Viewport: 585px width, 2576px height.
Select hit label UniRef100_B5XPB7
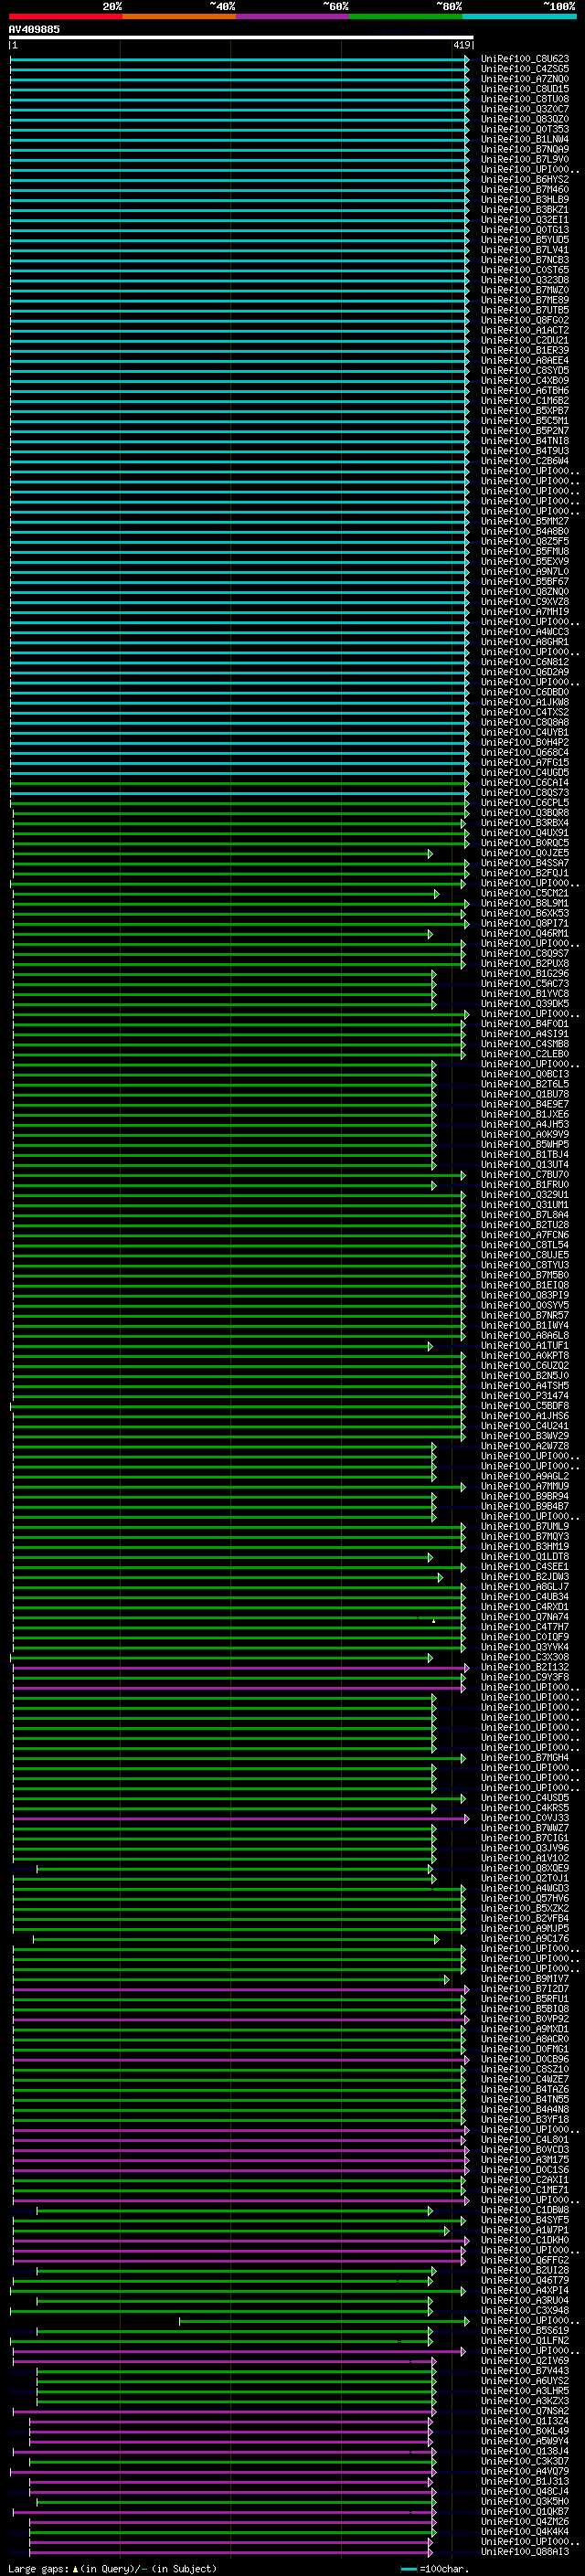[x=525, y=410]
